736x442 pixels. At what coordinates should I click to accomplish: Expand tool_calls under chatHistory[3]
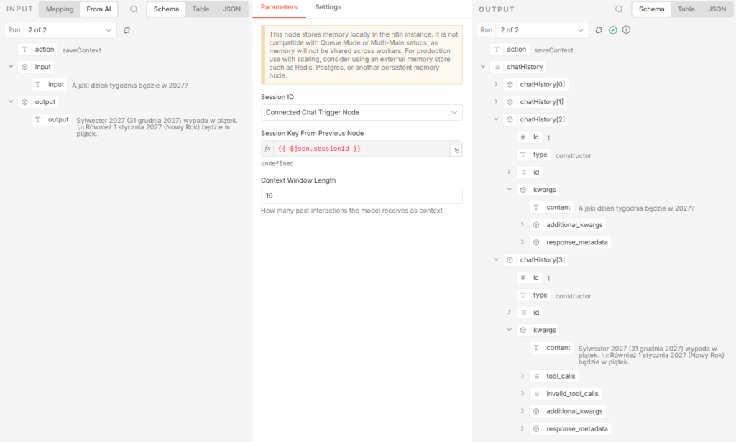click(x=523, y=376)
